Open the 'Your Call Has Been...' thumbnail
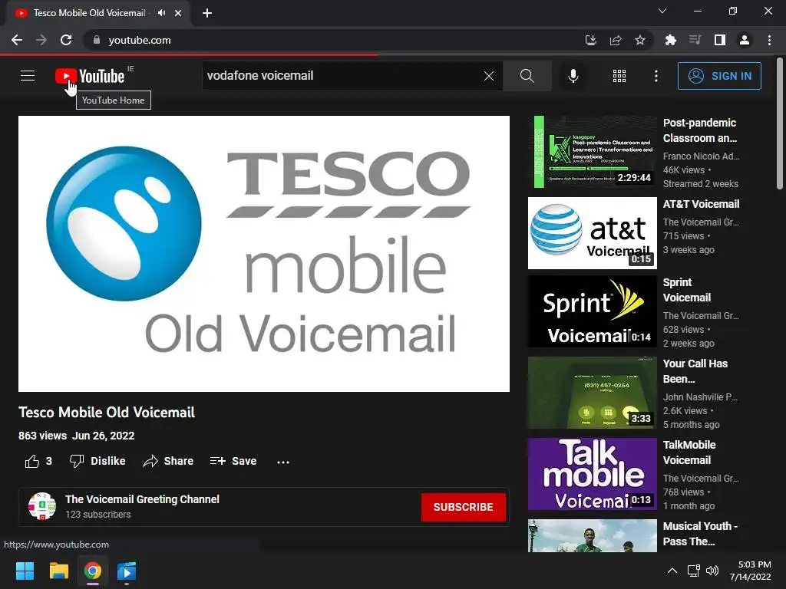This screenshot has height=589, width=786. coord(593,392)
